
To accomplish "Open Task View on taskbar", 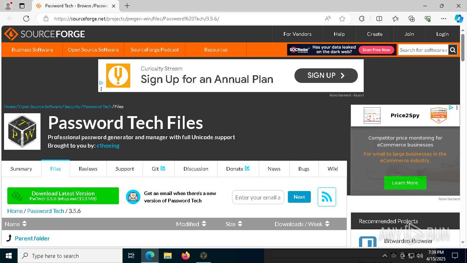I will point(131,256).
